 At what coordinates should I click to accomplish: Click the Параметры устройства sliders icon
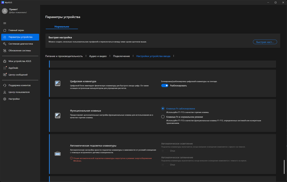click(x=5, y=37)
